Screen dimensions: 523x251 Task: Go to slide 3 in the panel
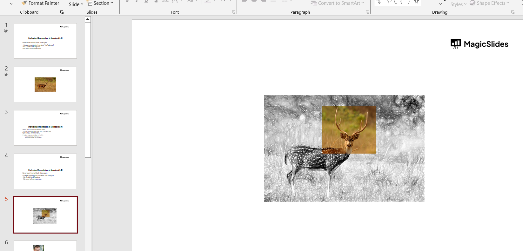click(45, 128)
